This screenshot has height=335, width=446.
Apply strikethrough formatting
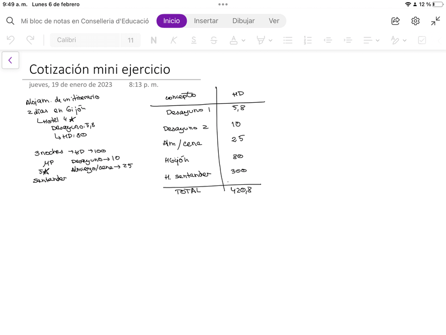[214, 40]
